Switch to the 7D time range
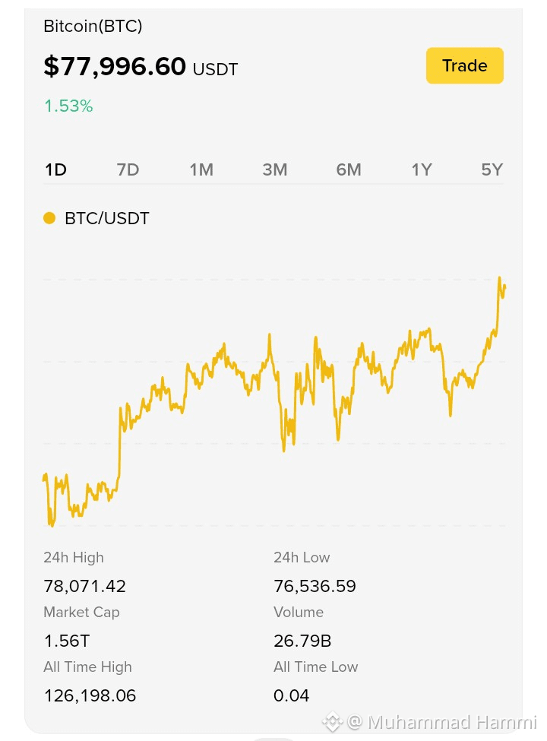The width and height of the screenshot is (547, 741). (x=128, y=169)
